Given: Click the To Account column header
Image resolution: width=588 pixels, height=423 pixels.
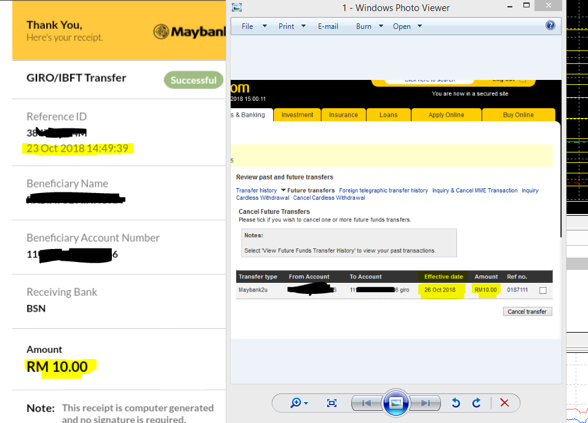Looking at the screenshot, I should [365, 277].
